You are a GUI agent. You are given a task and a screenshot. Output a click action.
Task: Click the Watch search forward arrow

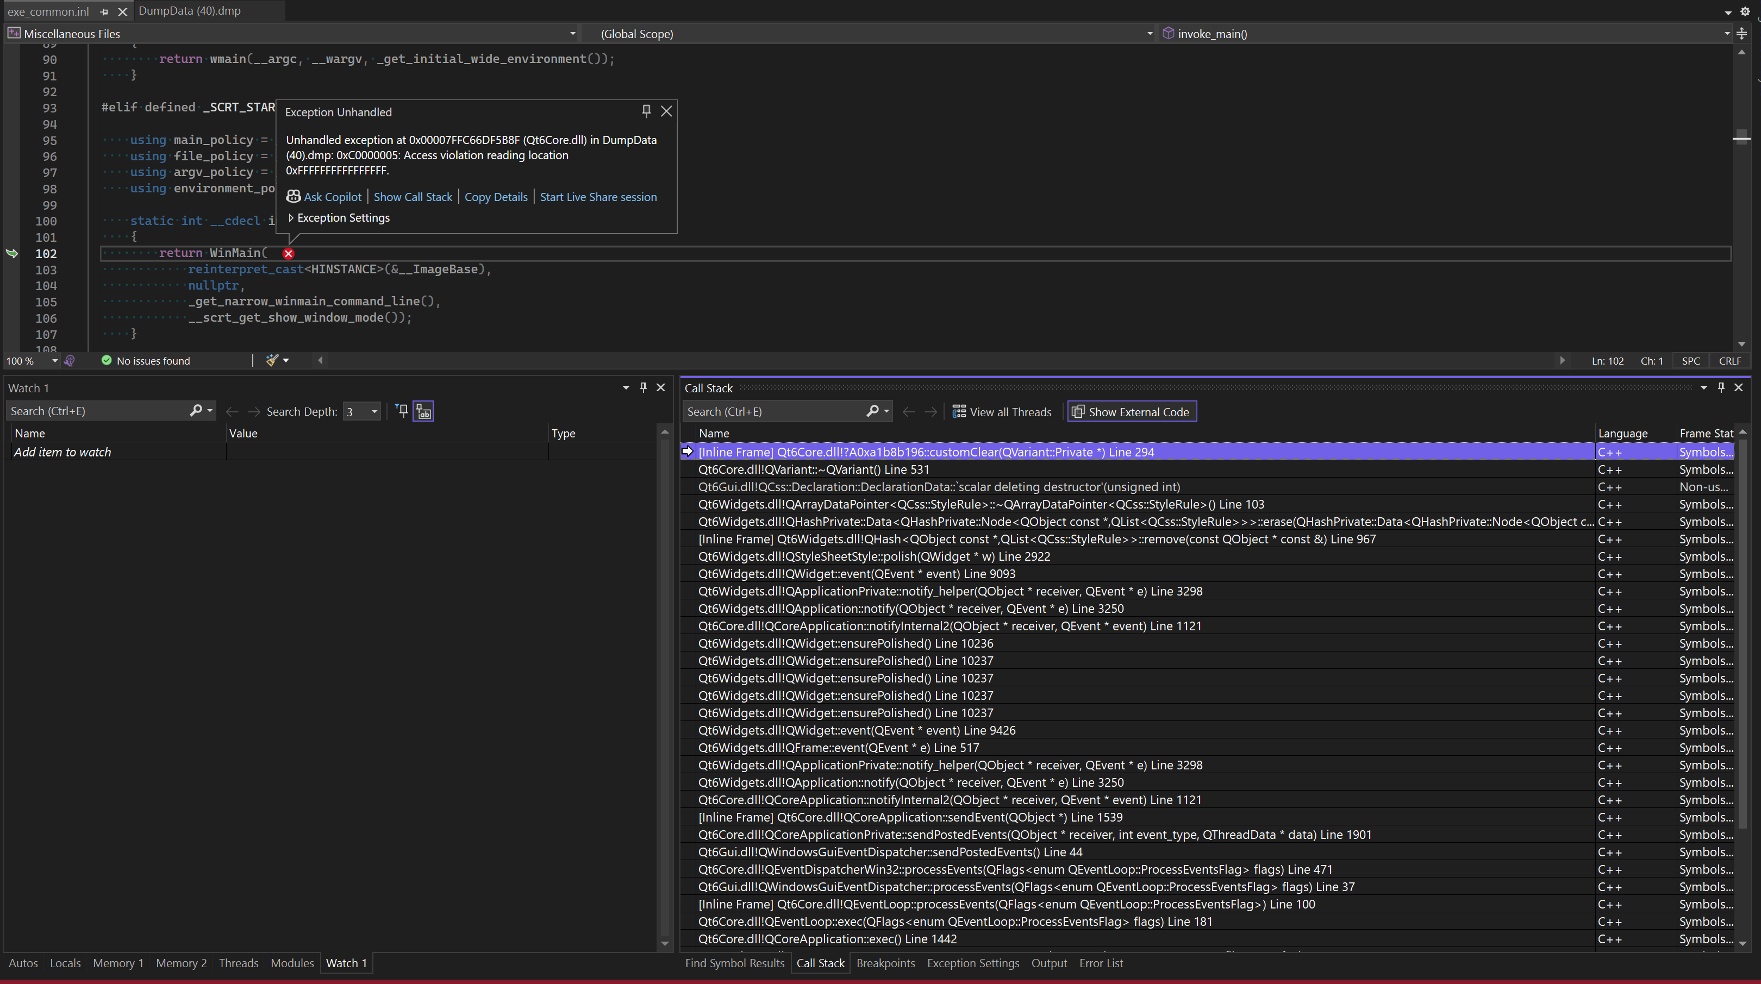254,411
